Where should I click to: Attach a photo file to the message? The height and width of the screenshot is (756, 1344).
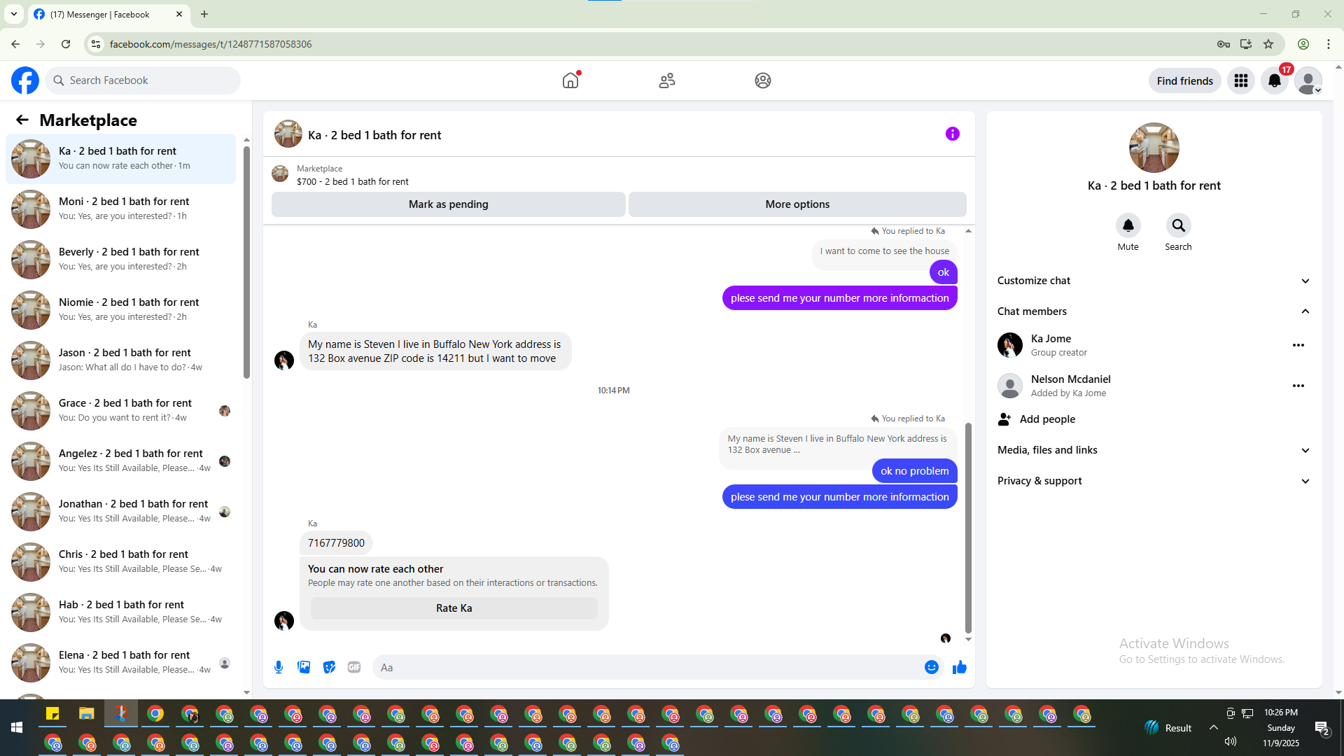click(x=304, y=667)
